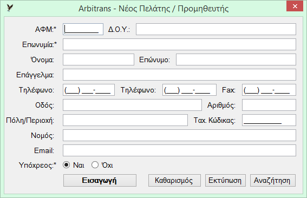Click the Νομός: label text
Screen dimensions: 307x198
pyautogui.click(x=42, y=135)
